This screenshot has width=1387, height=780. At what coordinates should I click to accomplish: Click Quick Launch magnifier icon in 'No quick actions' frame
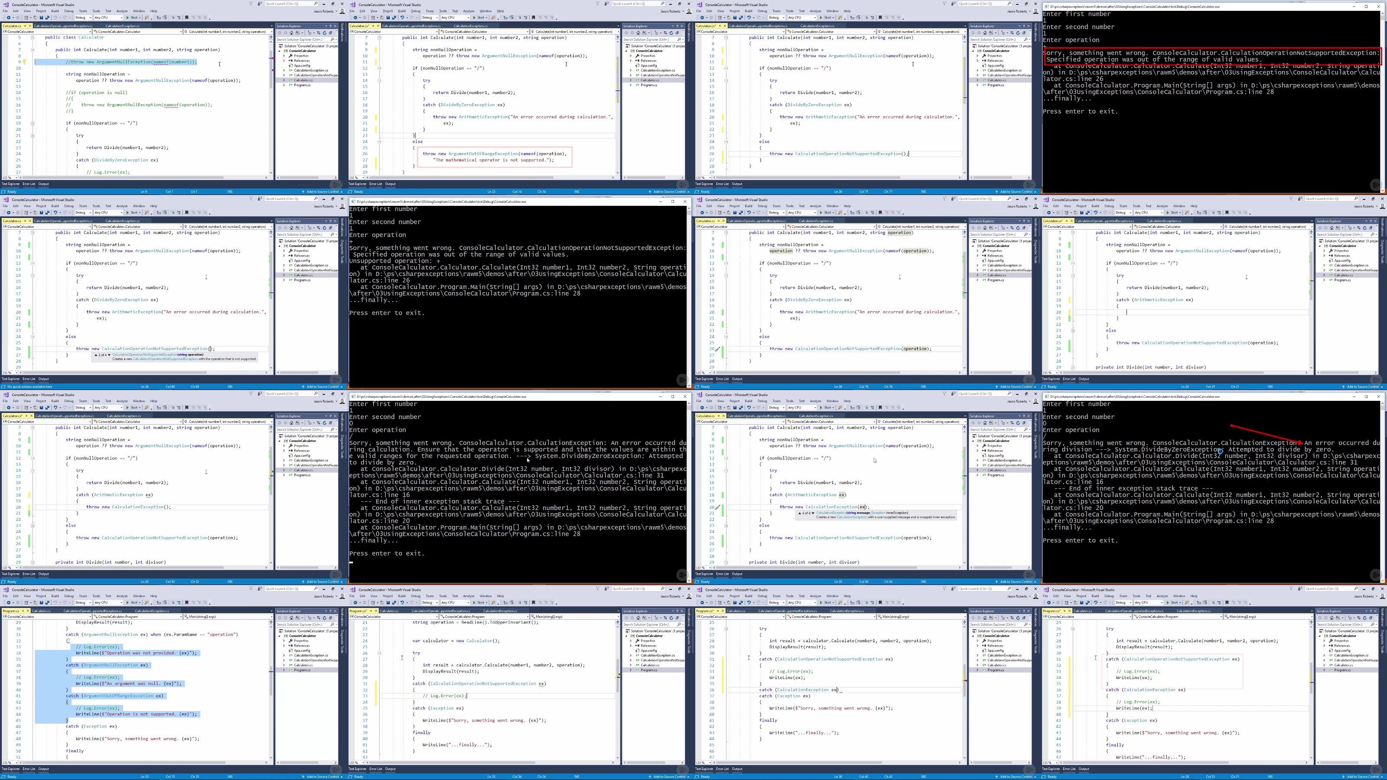pos(316,198)
